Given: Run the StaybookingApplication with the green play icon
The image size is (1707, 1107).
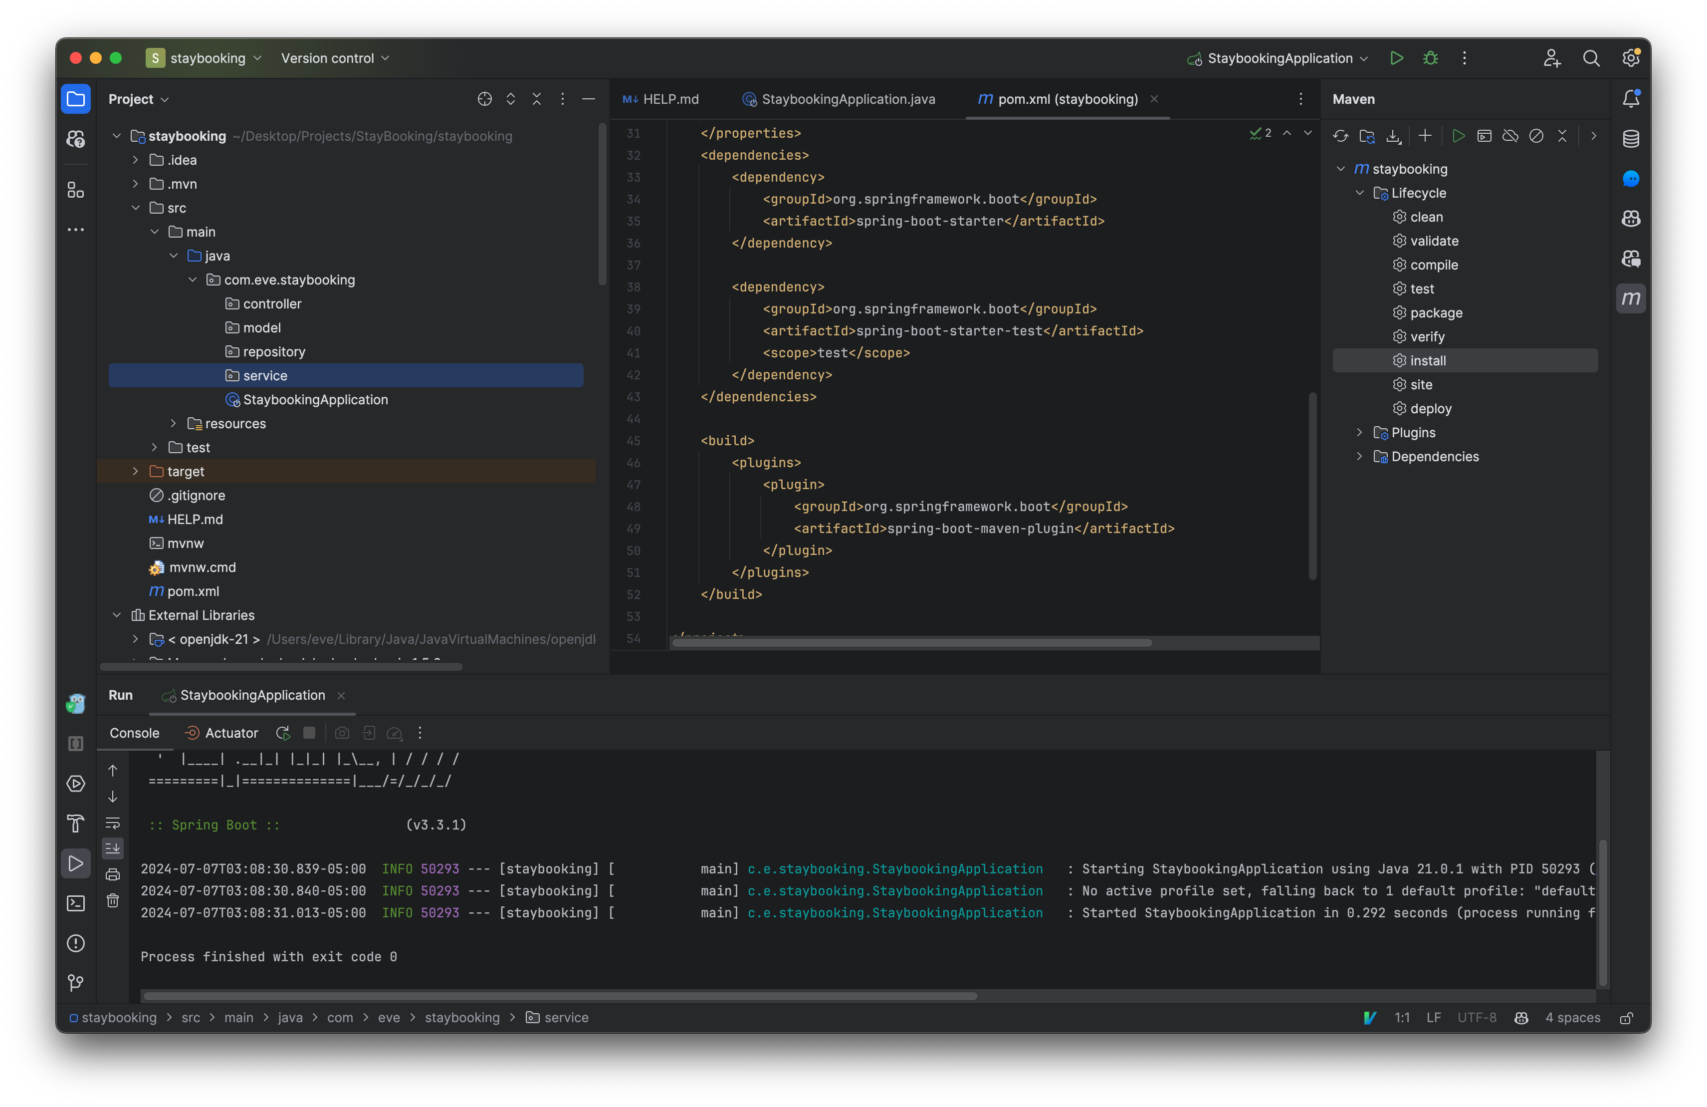Looking at the screenshot, I should pyautogui.click(x=1396, y=58).
